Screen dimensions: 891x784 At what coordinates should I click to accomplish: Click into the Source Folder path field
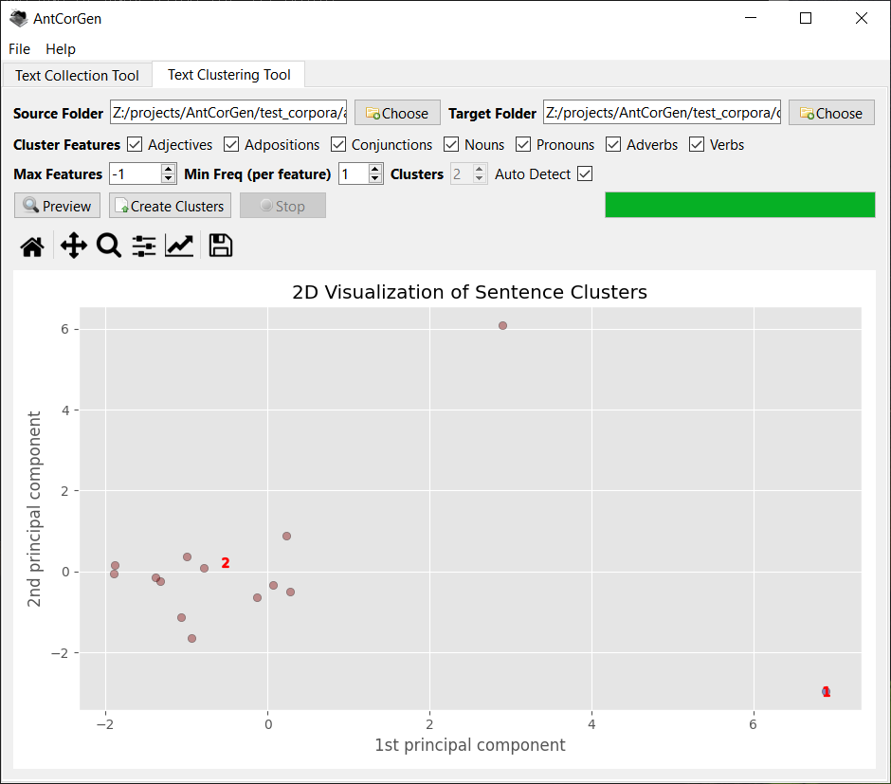tap(227, 113)
